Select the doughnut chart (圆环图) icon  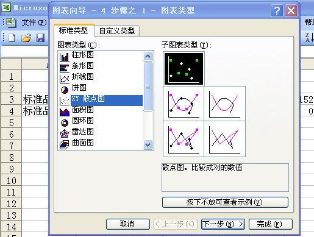65,122
